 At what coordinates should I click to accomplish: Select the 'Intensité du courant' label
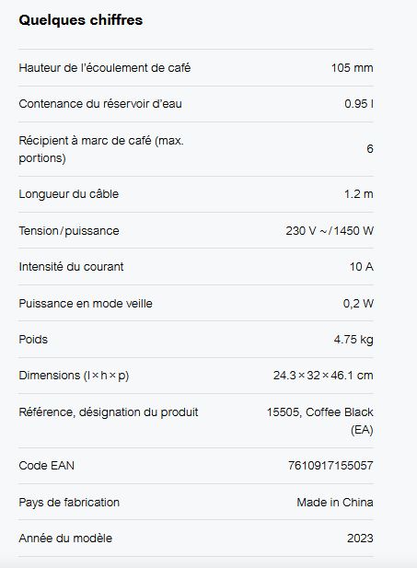click(x=71, y=267)
